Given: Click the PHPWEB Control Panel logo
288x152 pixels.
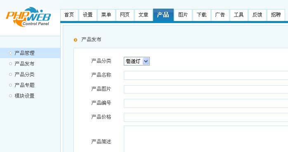Looking at the screenshot, I should (x=28, y=17).
